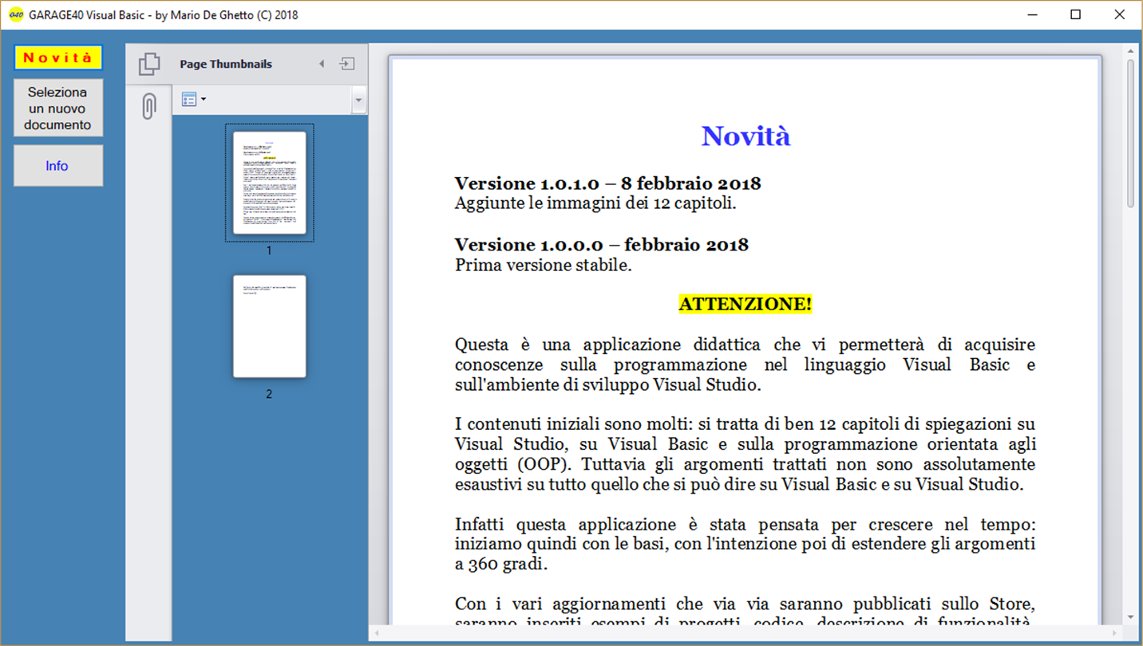Open the Attachments paperclip panel

coord(148,106)
